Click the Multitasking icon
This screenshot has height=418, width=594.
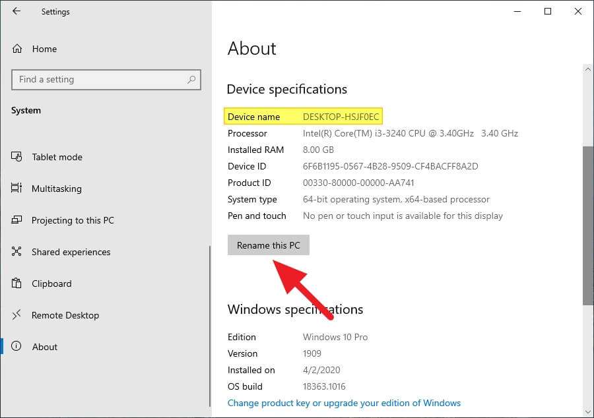click(x=16, y=188)
